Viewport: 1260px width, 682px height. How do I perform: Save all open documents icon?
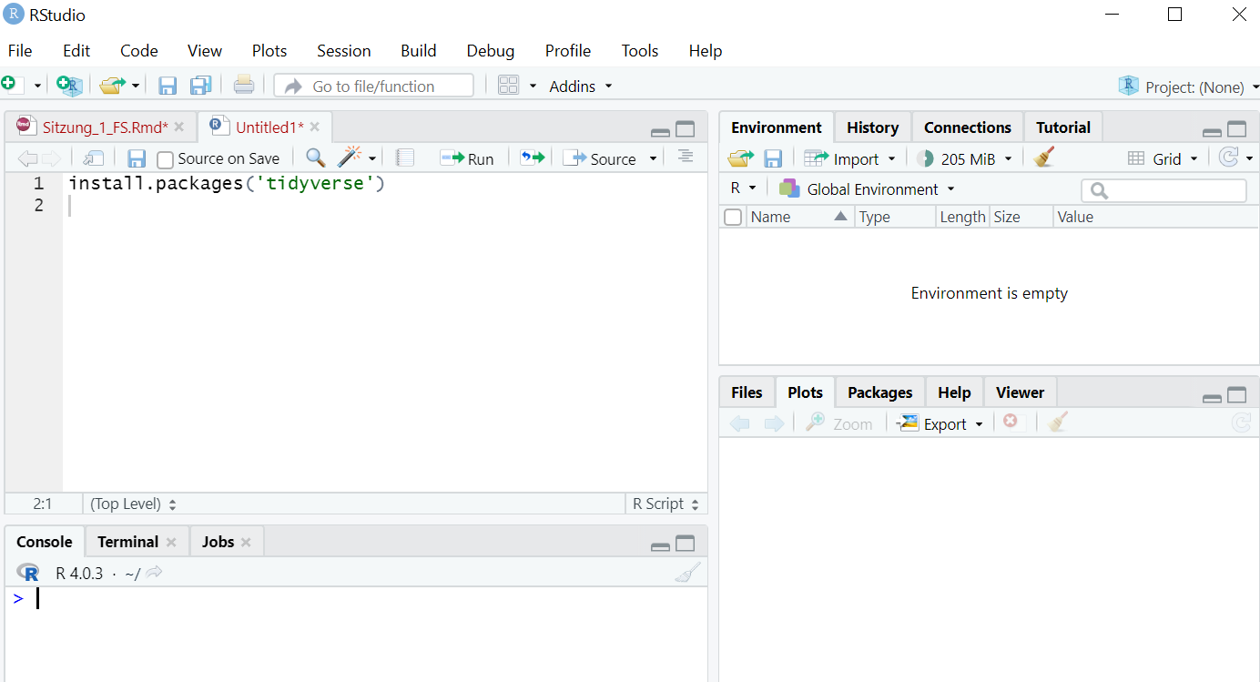point(200,86)
